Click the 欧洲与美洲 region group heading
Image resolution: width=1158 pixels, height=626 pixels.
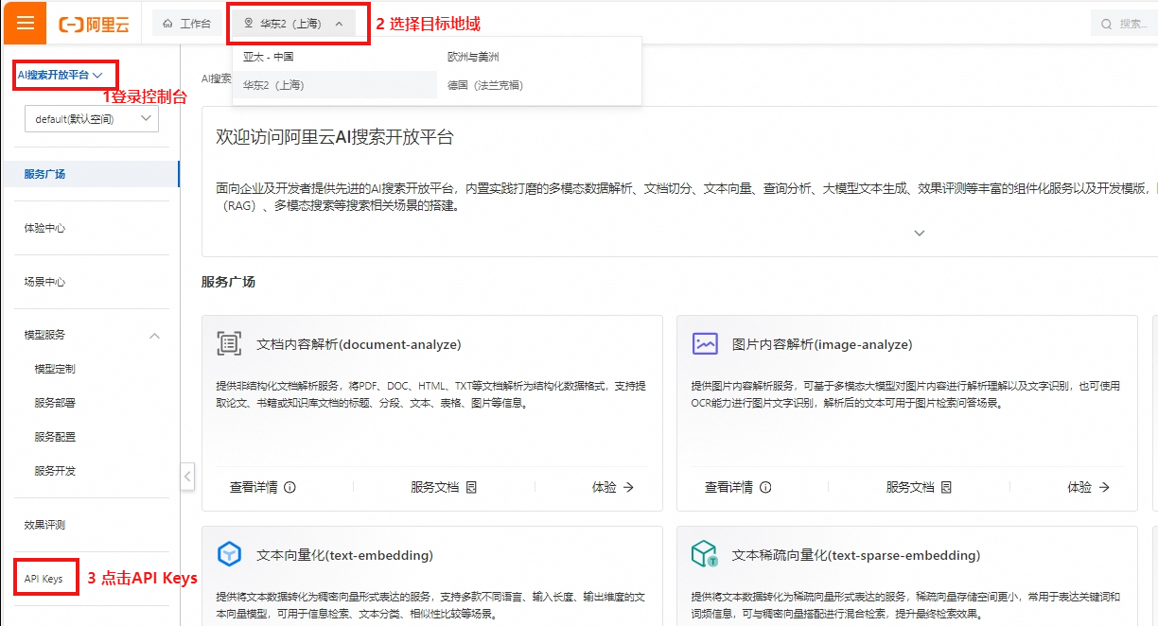pyautogui.click(x=472, y=57)
